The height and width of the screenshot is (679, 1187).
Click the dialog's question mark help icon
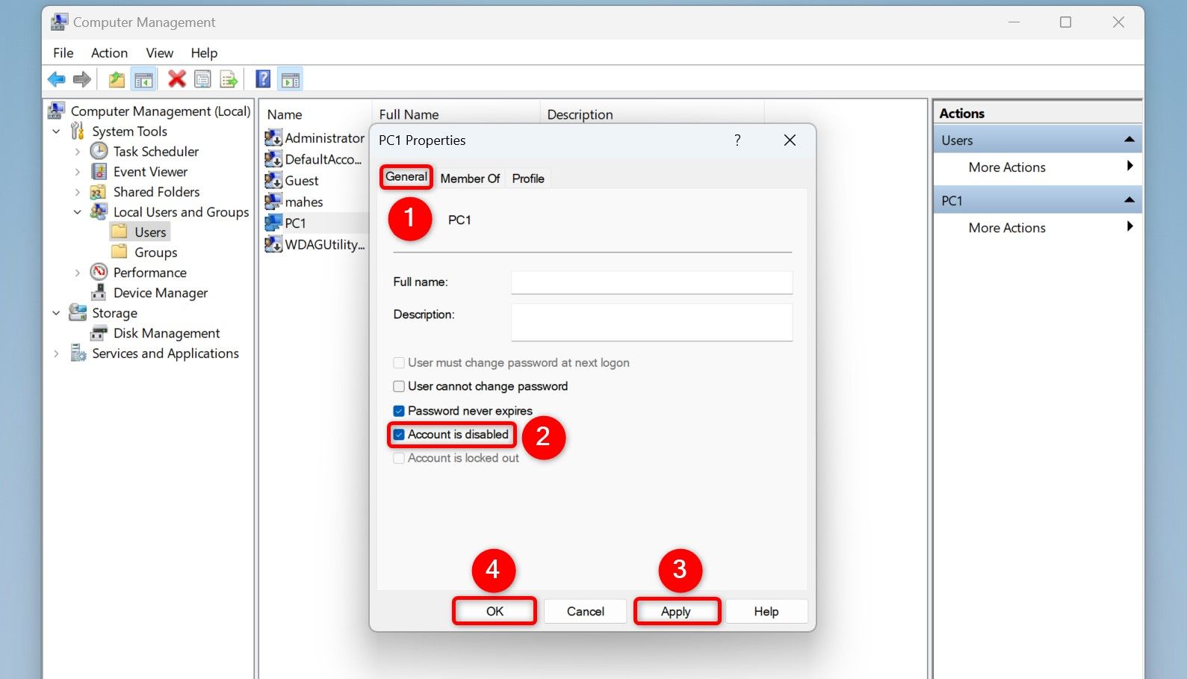[737, 140]
